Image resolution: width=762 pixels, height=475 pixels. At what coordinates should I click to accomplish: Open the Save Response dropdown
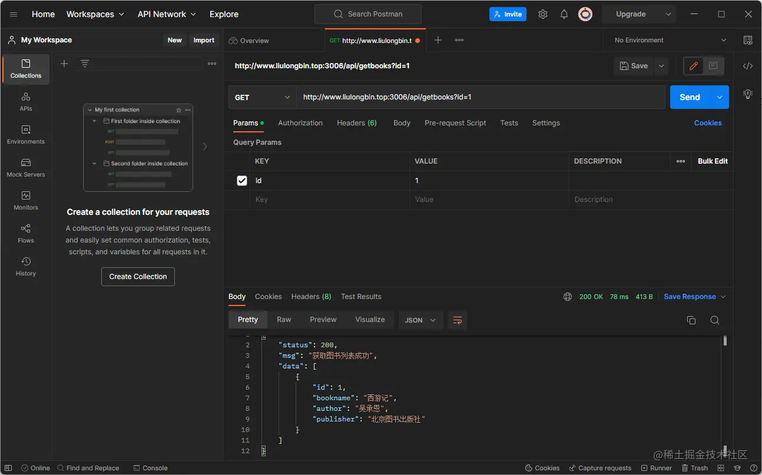coord(694,297)
